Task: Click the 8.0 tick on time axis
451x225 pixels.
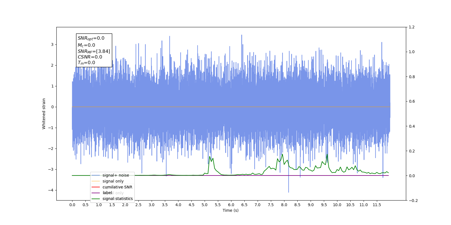Action: coord(284,205)
